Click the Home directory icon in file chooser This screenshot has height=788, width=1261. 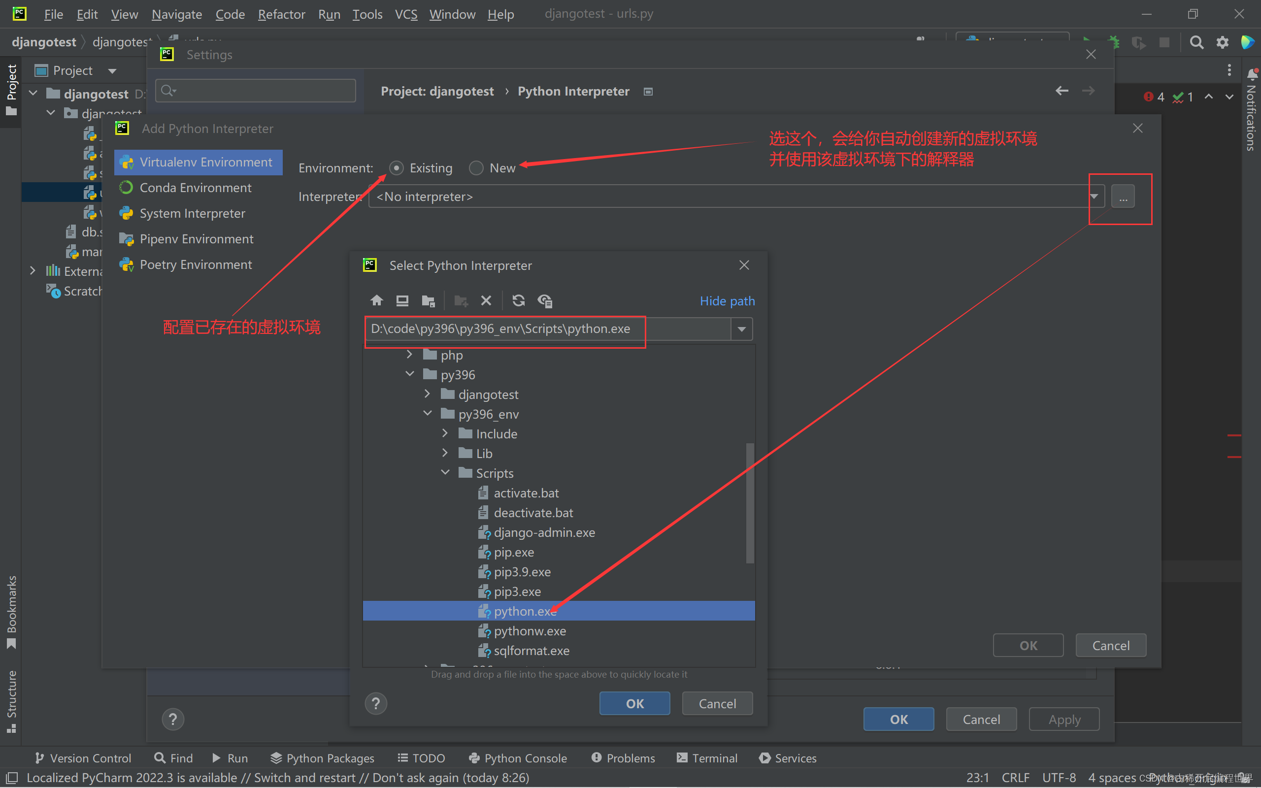tap(377, 301)
